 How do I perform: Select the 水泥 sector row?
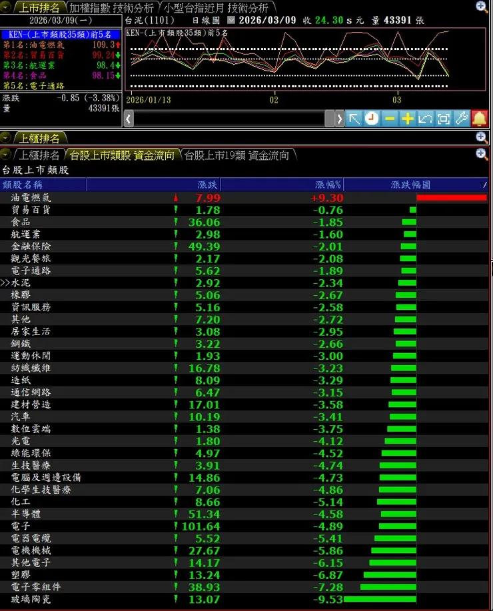244,283
